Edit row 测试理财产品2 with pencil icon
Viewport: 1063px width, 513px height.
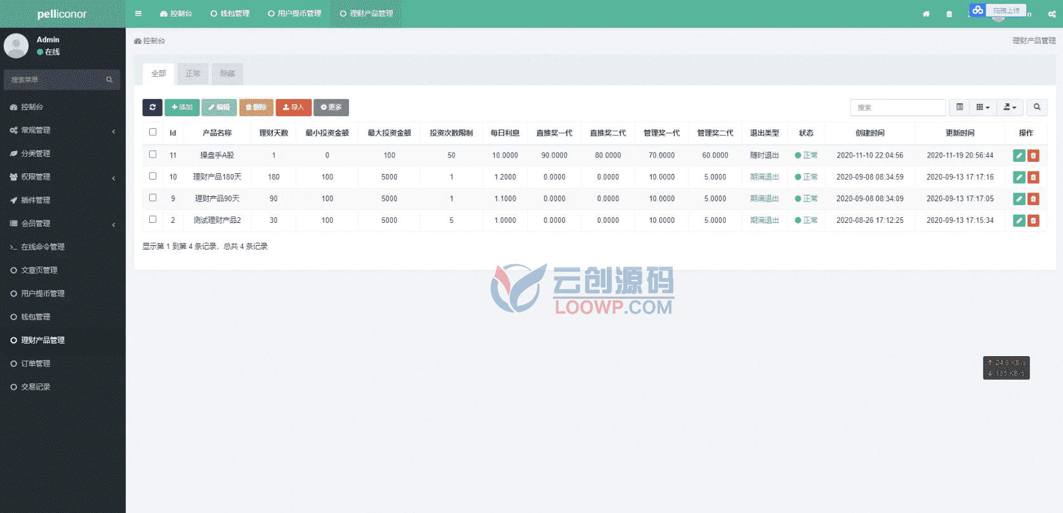click(x=1019, y=220)
